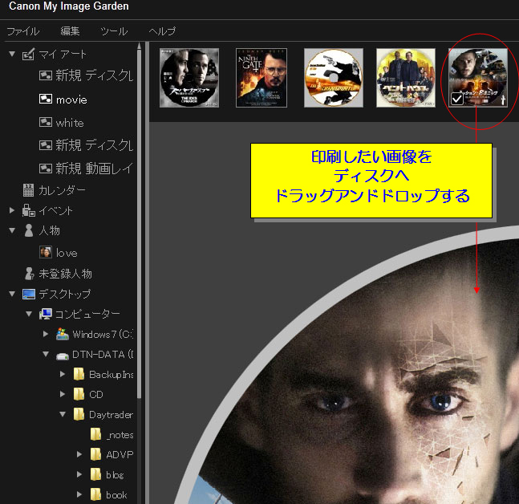Click the second 新規 ディスクレ item icon
Viewport: 519px width, 504px height.
[46, 145]
